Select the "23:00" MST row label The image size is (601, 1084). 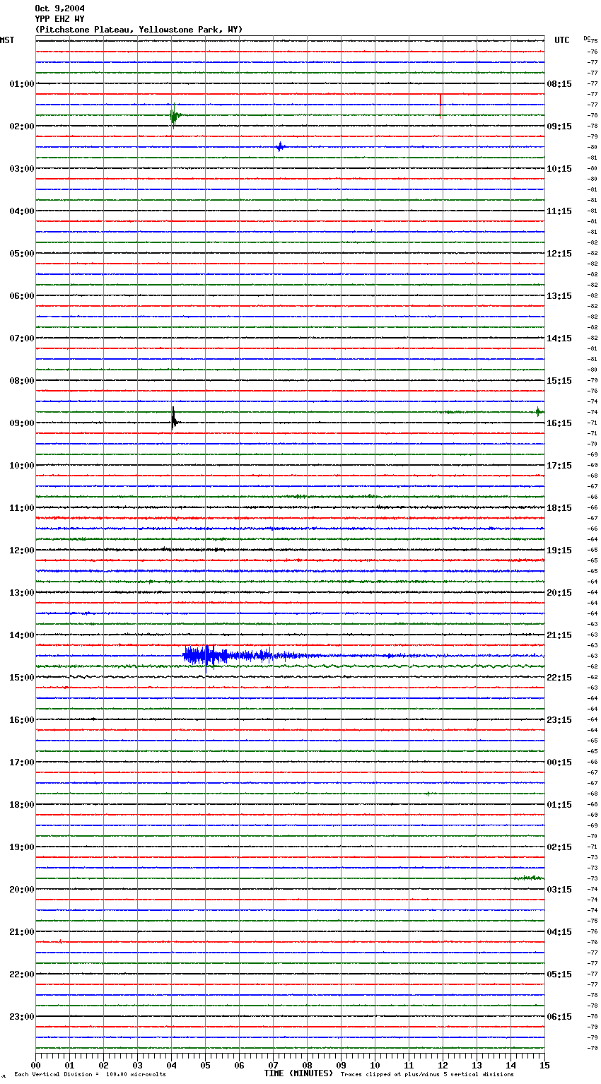22,1017
